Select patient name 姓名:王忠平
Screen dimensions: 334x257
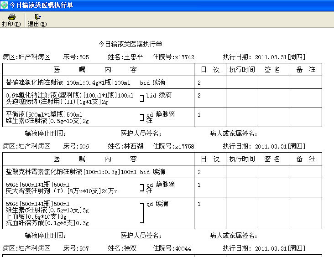pos(125,57)
